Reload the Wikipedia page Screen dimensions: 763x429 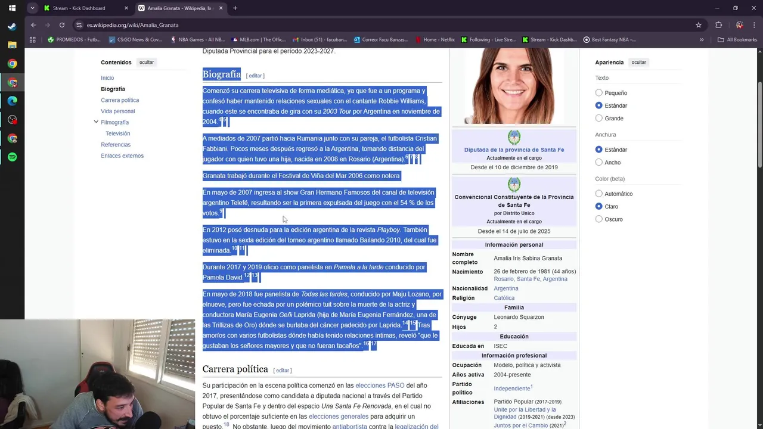[62, 25]
